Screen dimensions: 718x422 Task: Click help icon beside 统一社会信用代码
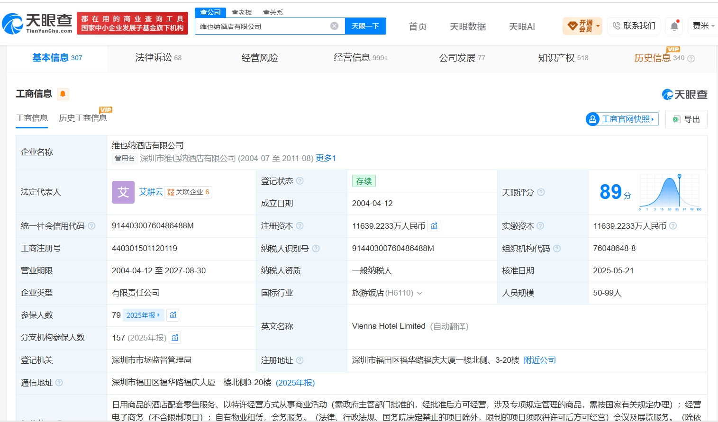91,226
